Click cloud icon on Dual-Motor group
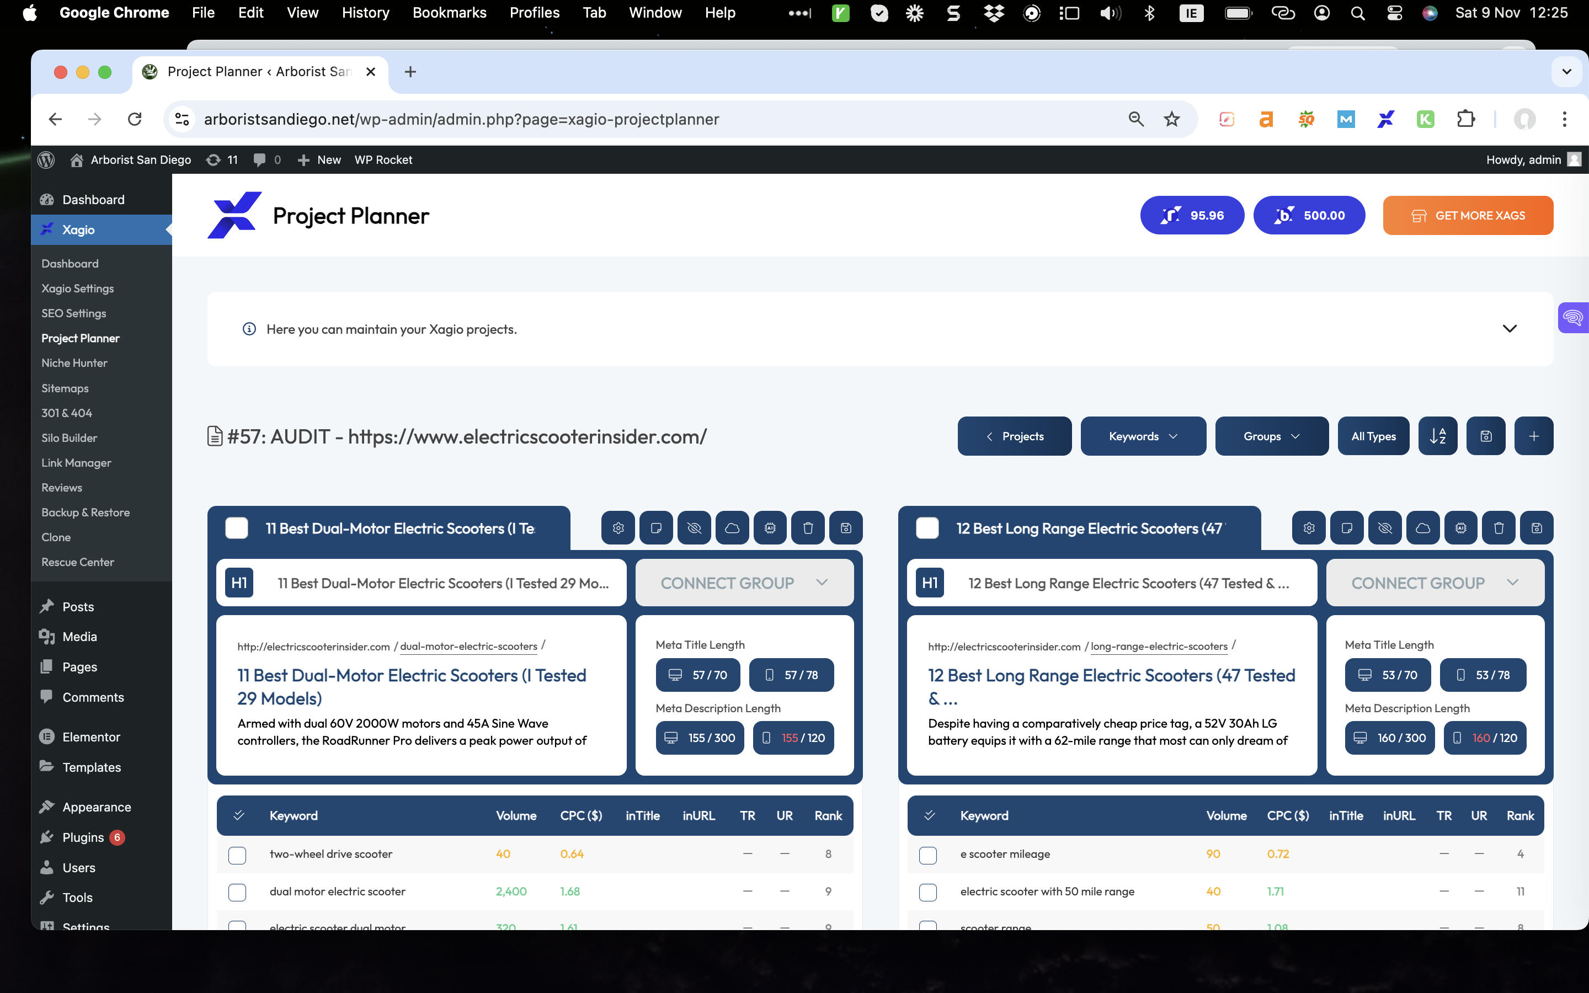The width and height of the screenshot is (1589, 993). click(732, 528)
